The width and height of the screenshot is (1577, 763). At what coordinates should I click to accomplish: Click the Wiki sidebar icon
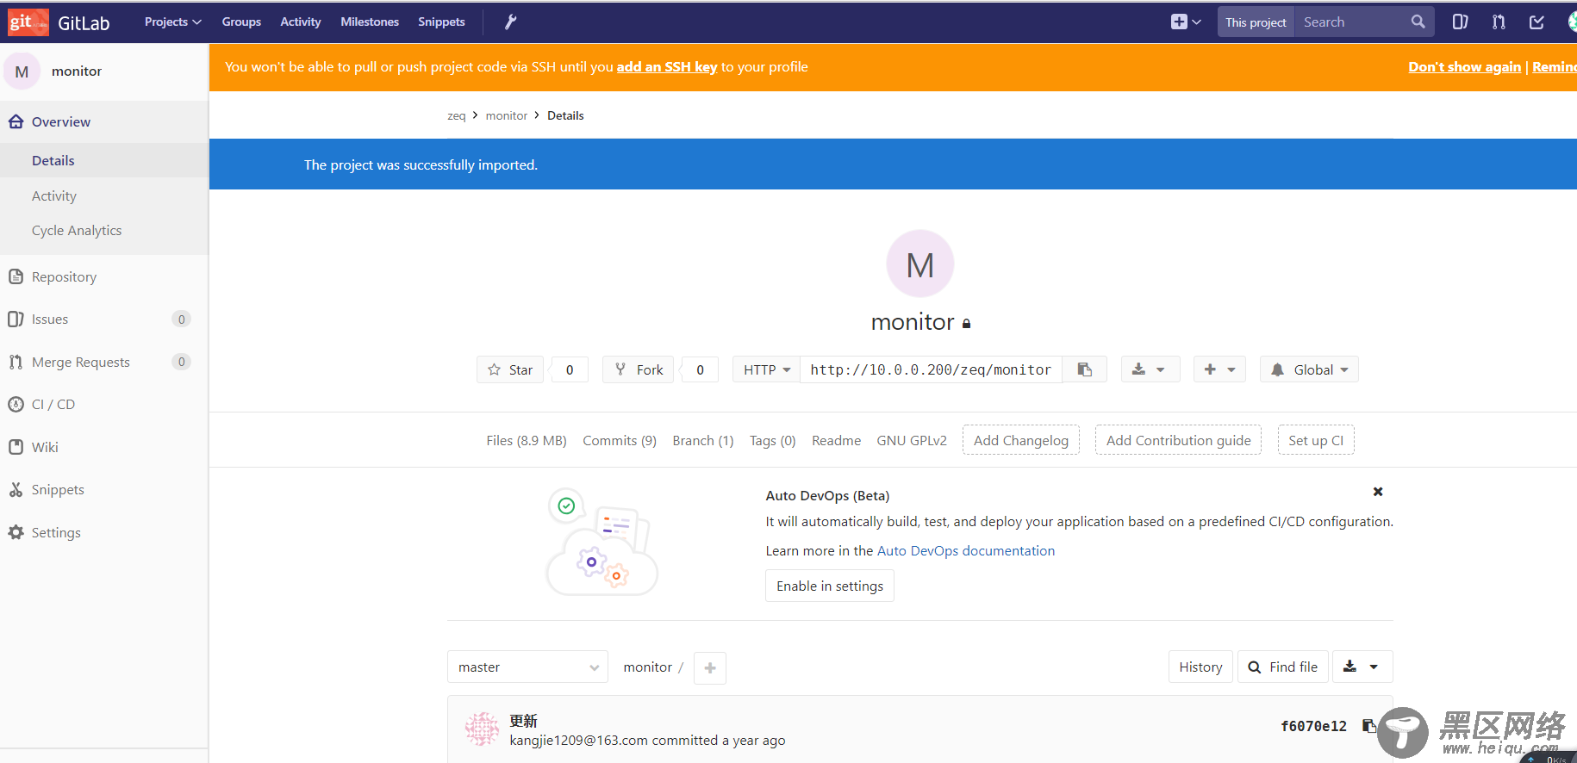point(16,448)
